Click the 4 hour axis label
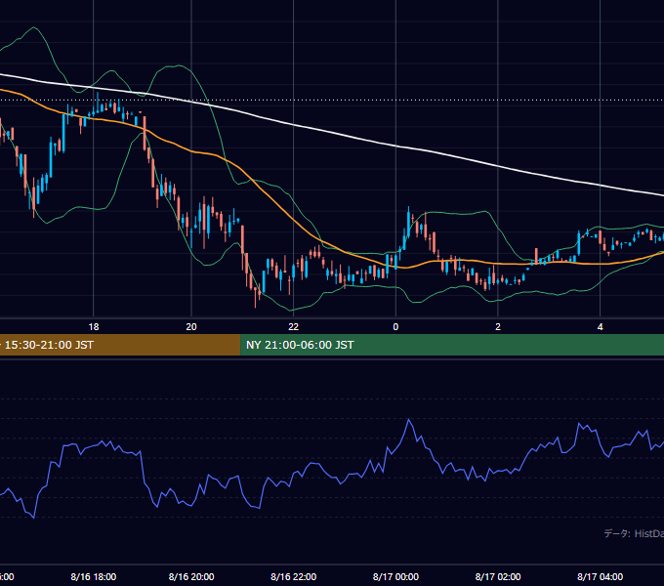664x586 pixels. pos(601,327)
